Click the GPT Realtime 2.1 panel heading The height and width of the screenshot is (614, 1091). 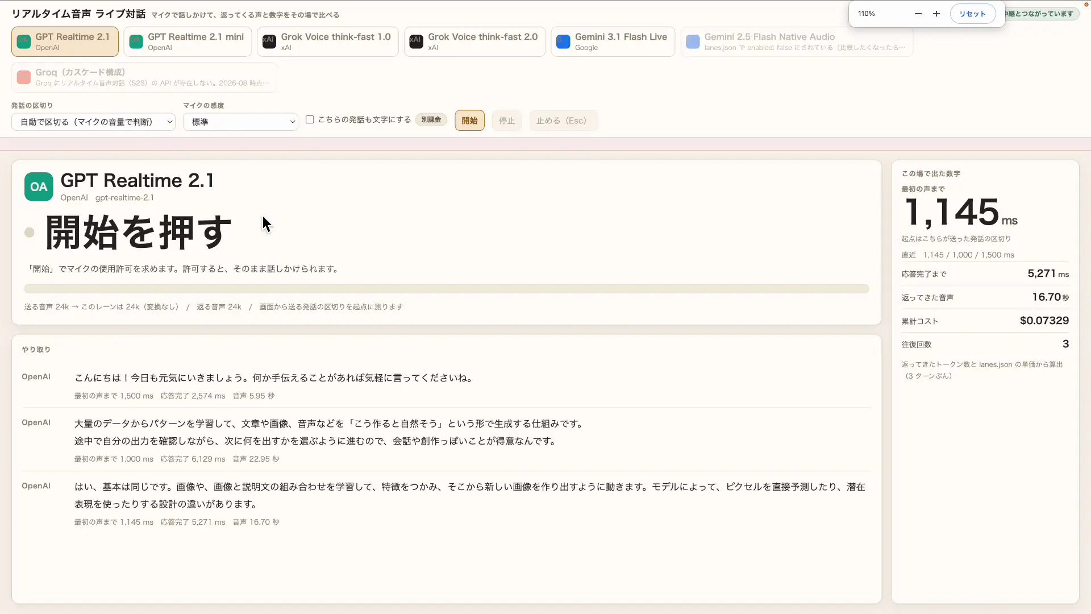137,180
